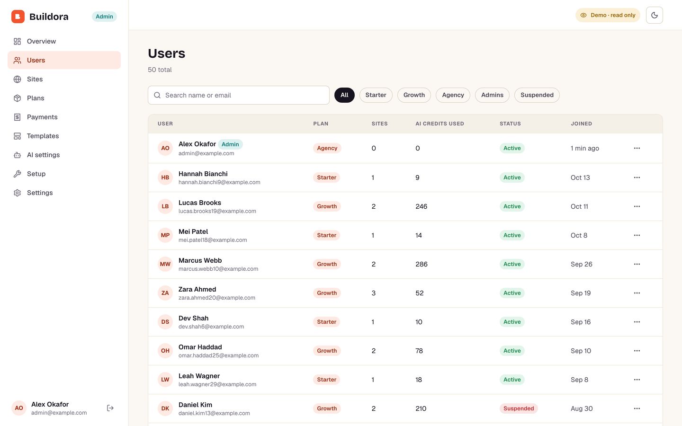Open the three-dot menu for Lucas Brooks

[x=637, y=206]
